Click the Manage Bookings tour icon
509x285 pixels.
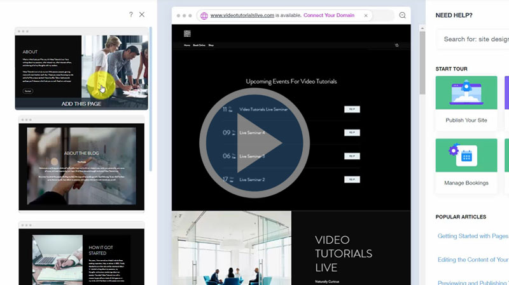tap(466, 156)
